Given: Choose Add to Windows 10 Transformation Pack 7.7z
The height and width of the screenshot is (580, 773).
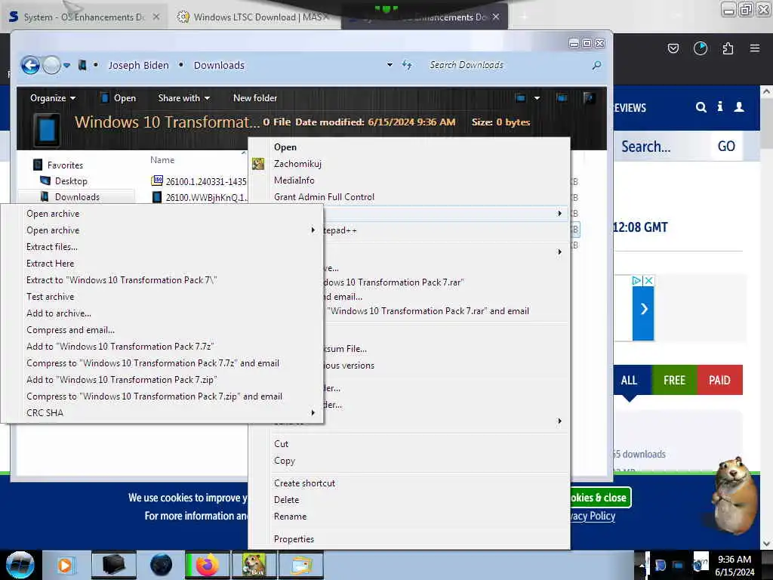Looking at the screenshot, I should click(162, 346).
